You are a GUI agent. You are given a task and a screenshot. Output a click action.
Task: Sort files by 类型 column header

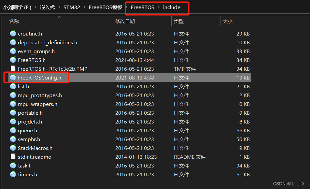(x=179, y=21)
